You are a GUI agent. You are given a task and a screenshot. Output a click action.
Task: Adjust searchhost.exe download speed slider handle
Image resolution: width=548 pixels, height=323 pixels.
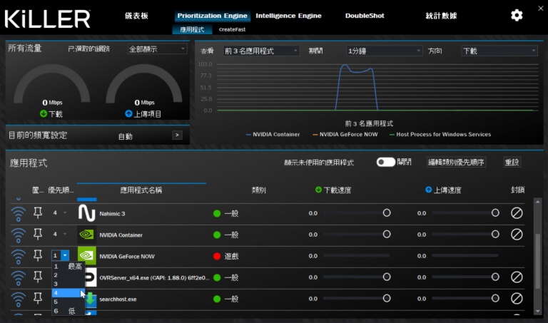pyautogui.click(x=387, y=299)
